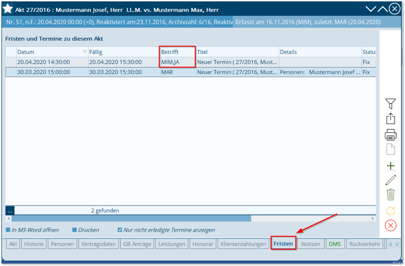405x266 pixels.
Task: Click Fällig cell '20.04.2020 15:30:00'
Action: [124, 62]
